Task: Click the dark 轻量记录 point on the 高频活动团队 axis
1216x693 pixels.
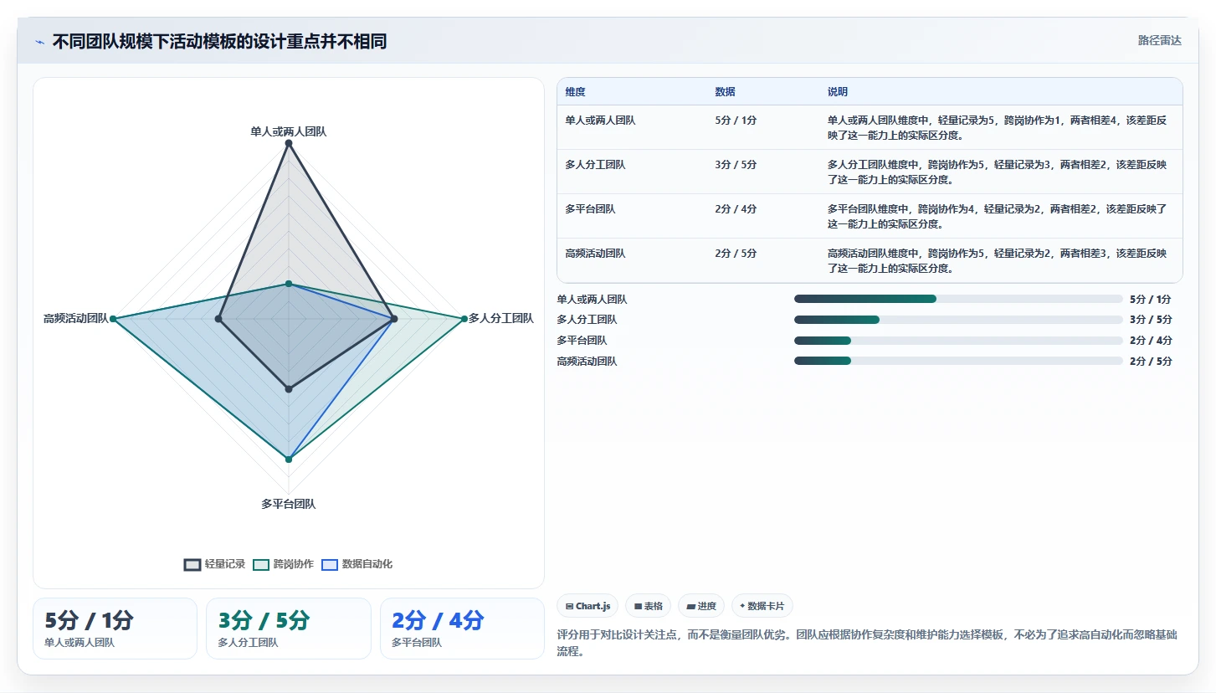Action: (x=218, y=319)
